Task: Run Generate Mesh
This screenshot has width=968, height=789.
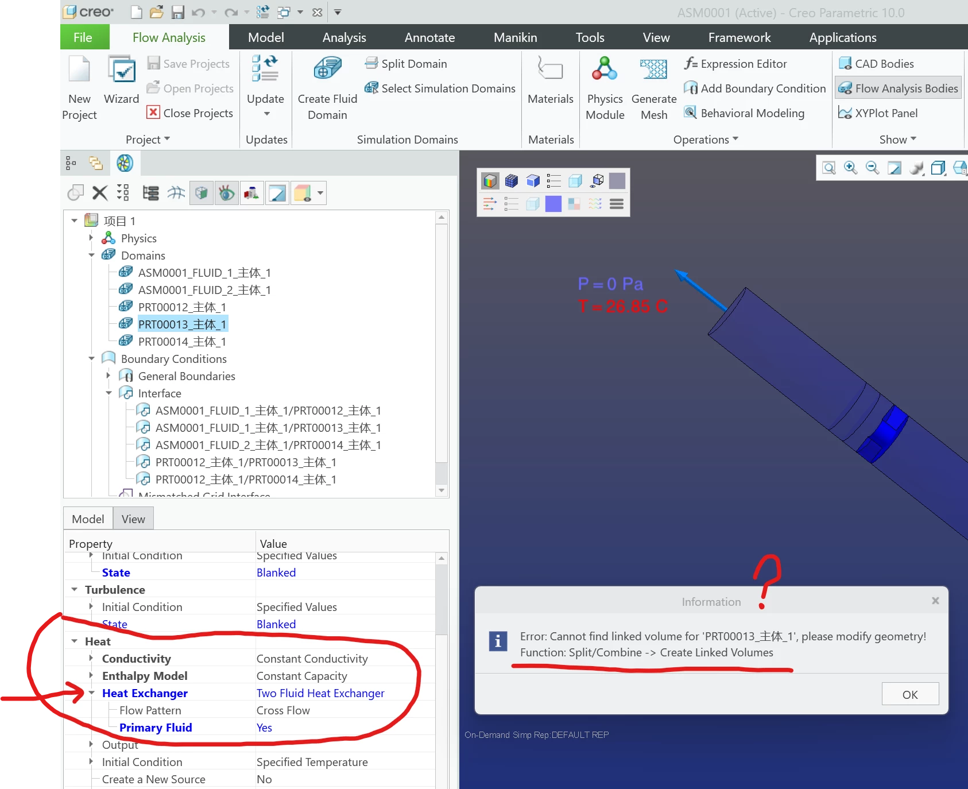Action: click(x=654, y=88)
